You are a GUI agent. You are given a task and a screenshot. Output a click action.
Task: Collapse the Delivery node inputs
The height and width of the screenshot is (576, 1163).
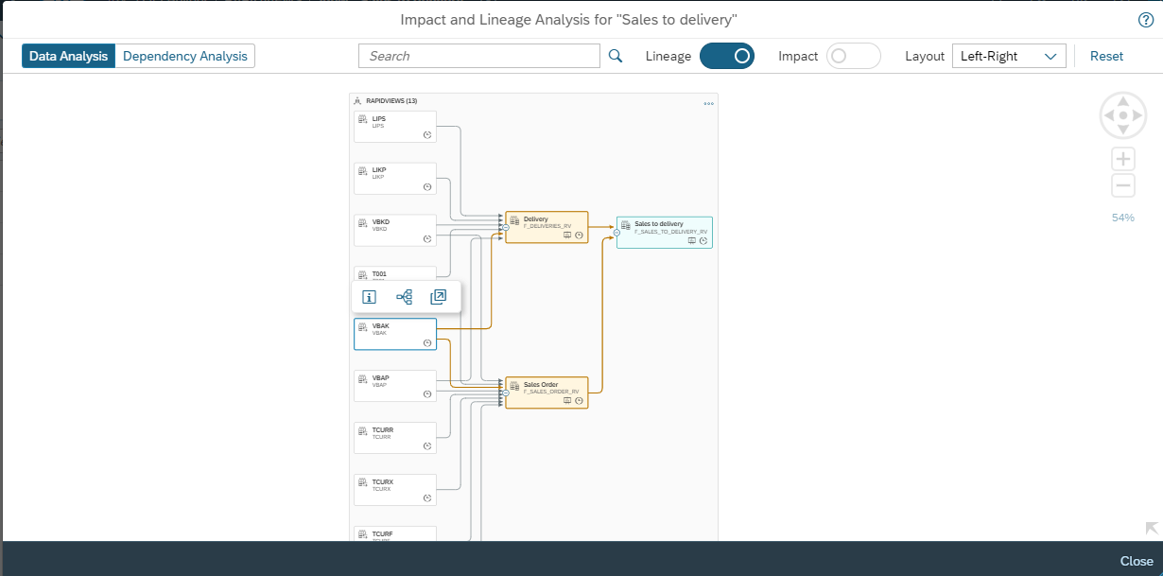505,227
